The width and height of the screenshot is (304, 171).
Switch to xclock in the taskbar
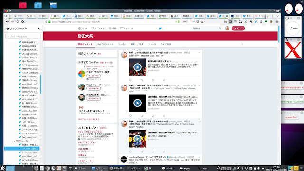[168, 168]
